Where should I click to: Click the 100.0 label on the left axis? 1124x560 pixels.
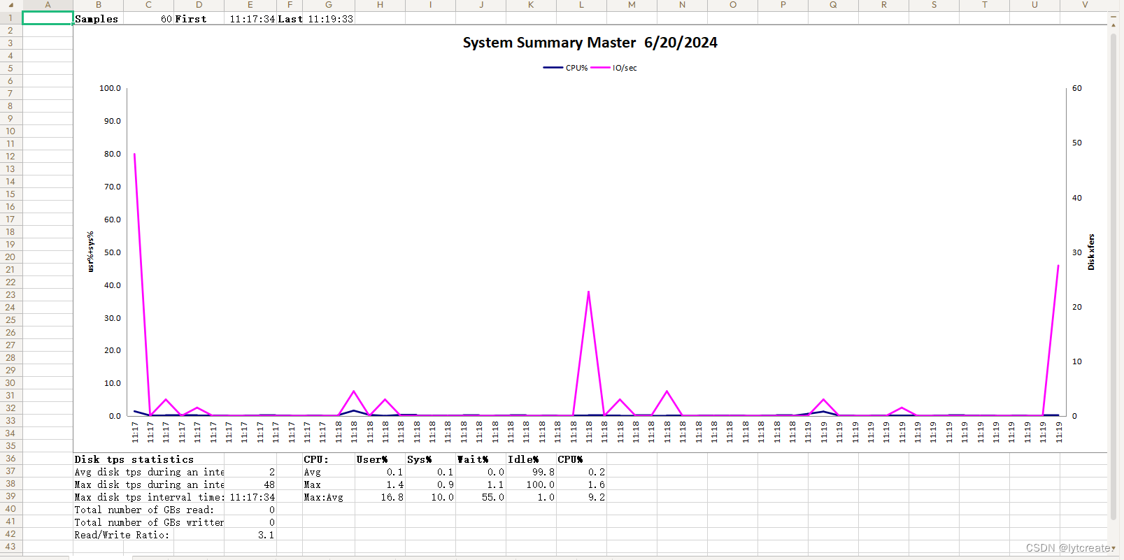click(x=110, y=88)
